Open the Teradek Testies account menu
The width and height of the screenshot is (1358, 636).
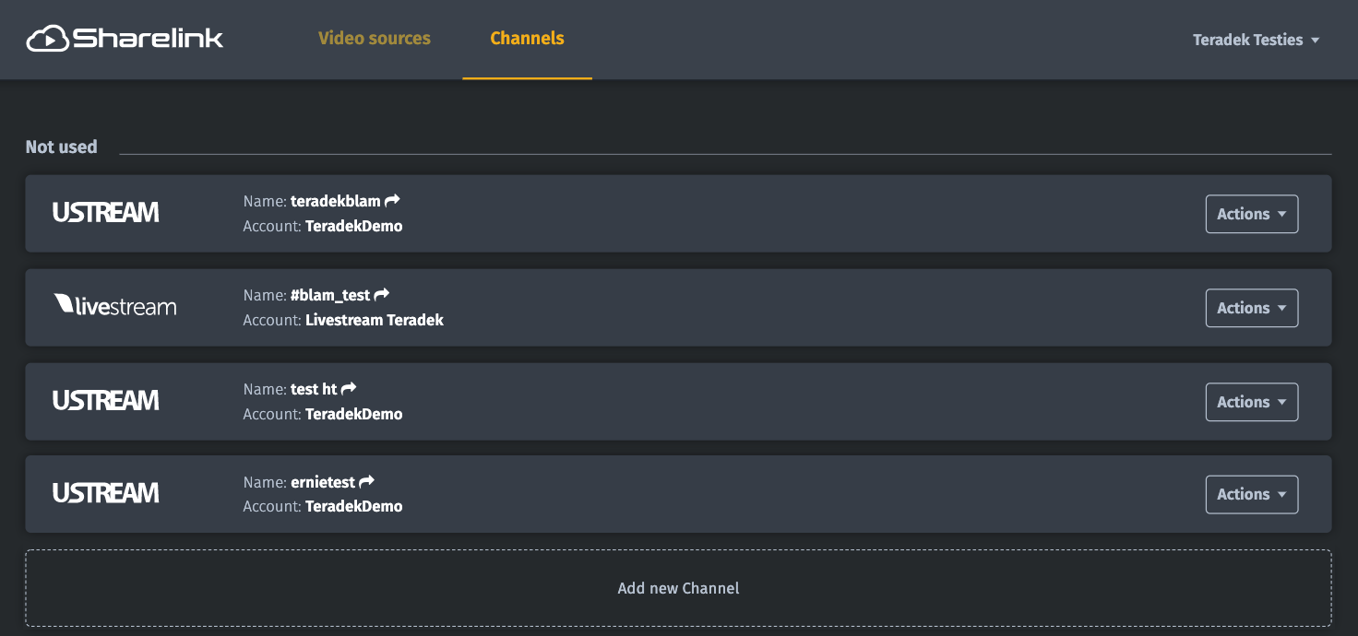tap(1256, 40)
